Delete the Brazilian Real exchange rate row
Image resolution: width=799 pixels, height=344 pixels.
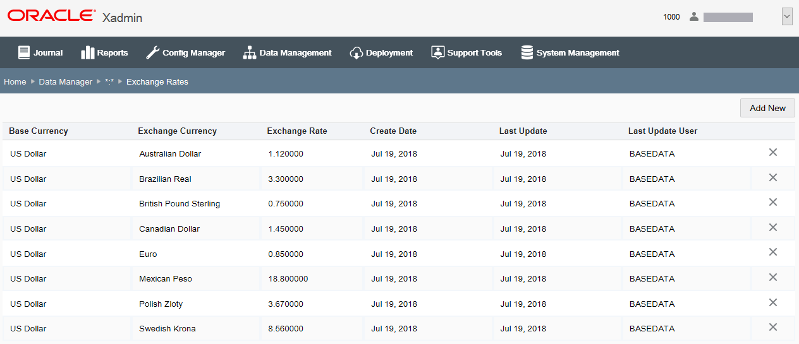click(x=772, y=177)
